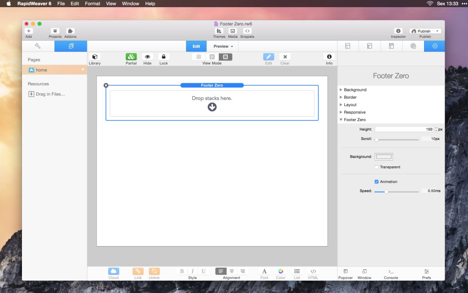This screenshot has height=293, width=468.
Task: Open the Console
Action: click(x=391, y=271)
